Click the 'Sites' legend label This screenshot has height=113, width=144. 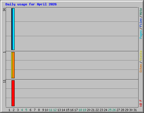coord(141,68)
